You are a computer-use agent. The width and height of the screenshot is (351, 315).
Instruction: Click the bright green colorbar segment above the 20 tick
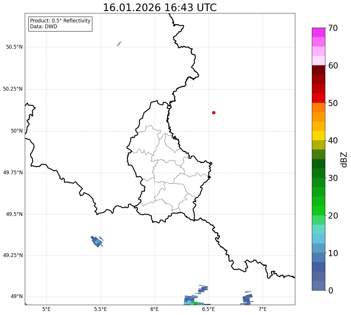pos(318,211)
